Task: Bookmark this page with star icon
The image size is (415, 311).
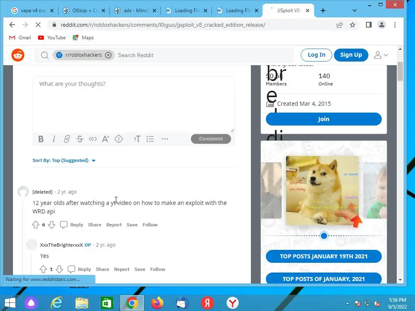Action: (x=353, y=25)
